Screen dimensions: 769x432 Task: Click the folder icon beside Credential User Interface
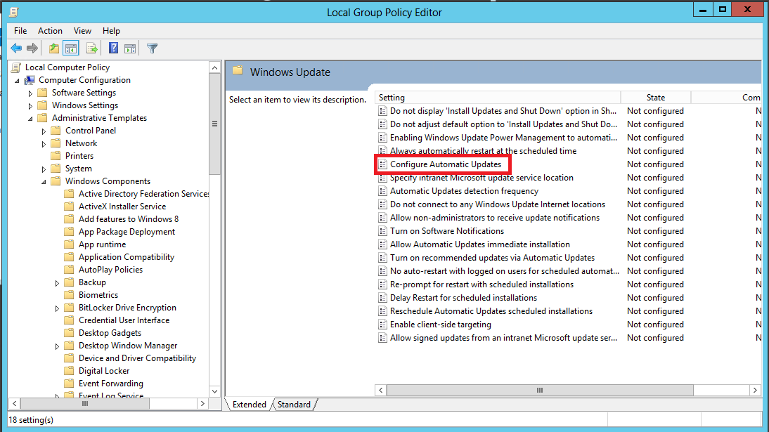pyautogui.click(x=69, y=320)
